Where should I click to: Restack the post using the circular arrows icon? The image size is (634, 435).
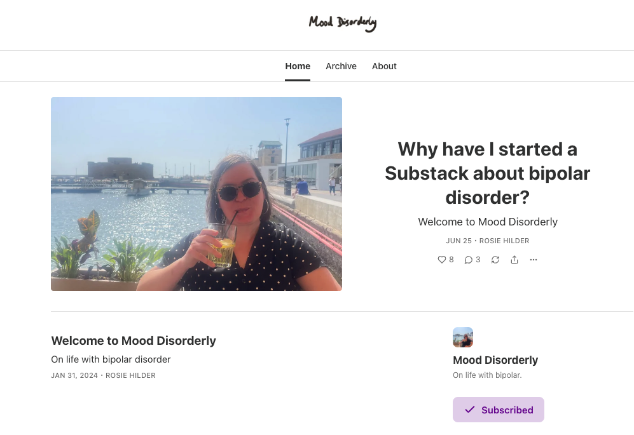point(495,260)
